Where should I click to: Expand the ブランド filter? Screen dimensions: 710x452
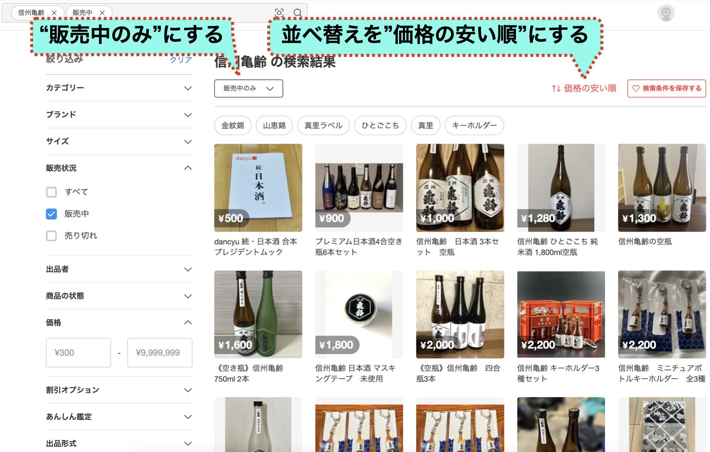tap(119, 115)
